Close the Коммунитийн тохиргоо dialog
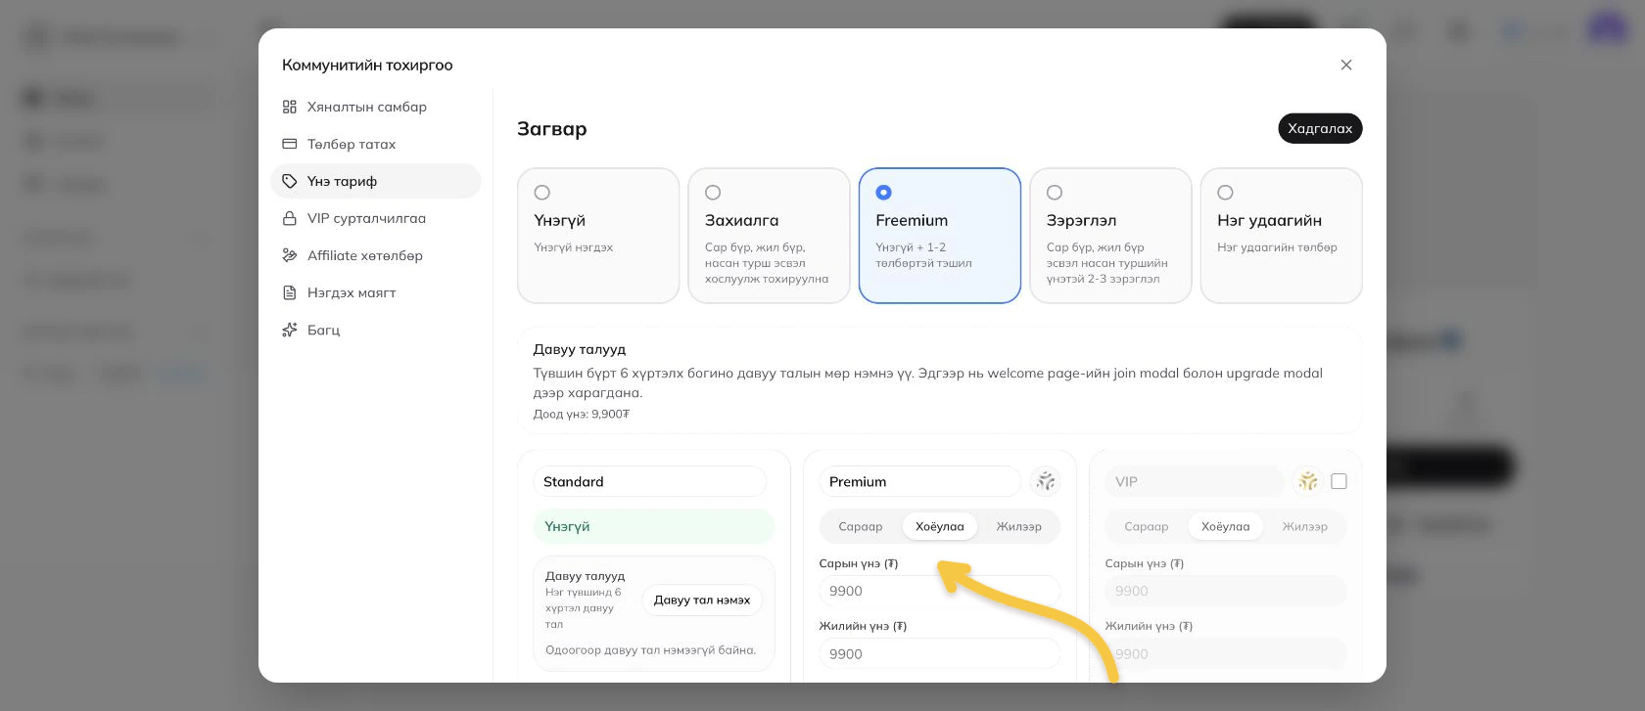 (1346, 65)
